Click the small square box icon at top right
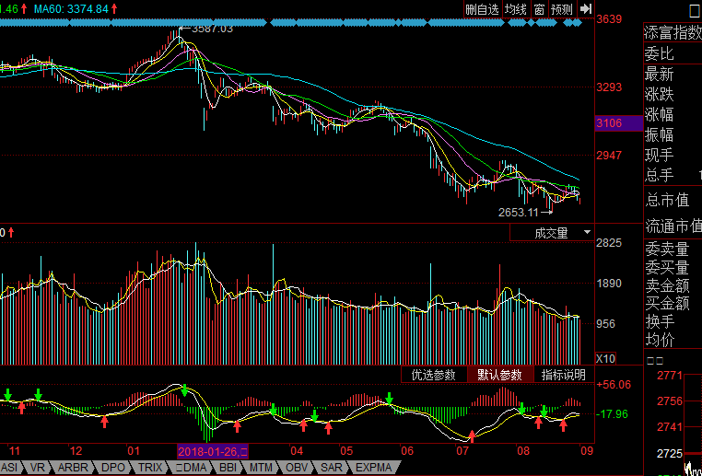 (x=695, y=10)
